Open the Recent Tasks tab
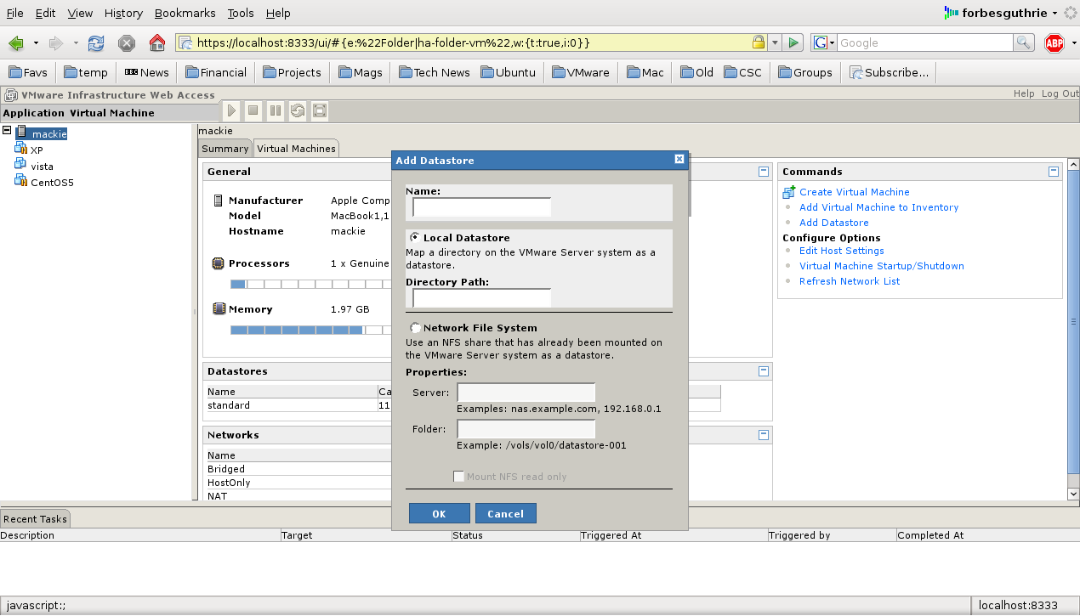Image resolution: width=1080 pixels, height=616 pixels. (x=35, y=518)
